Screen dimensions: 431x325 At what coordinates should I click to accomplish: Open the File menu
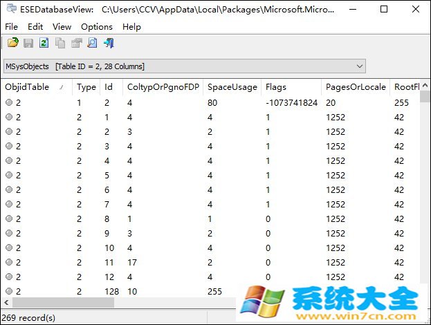click(x=11, y=27)
